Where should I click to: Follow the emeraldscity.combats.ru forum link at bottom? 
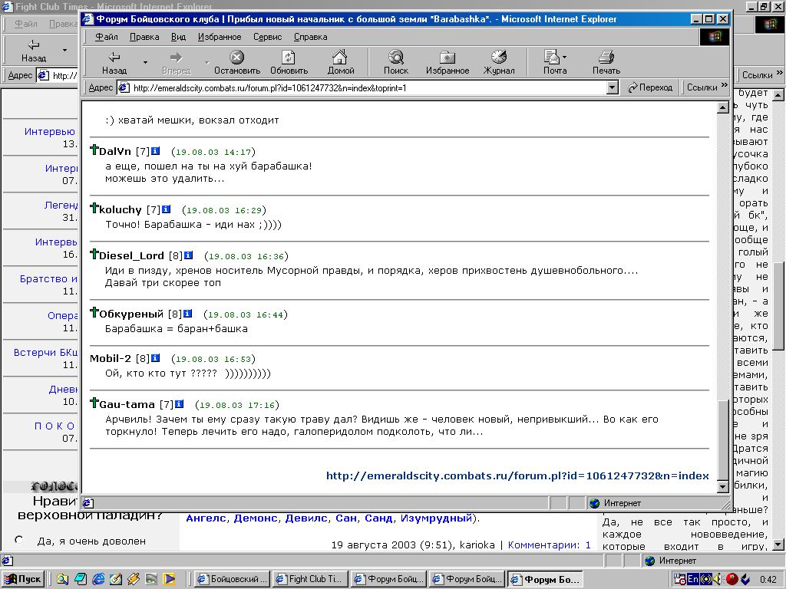click(517, 475)
